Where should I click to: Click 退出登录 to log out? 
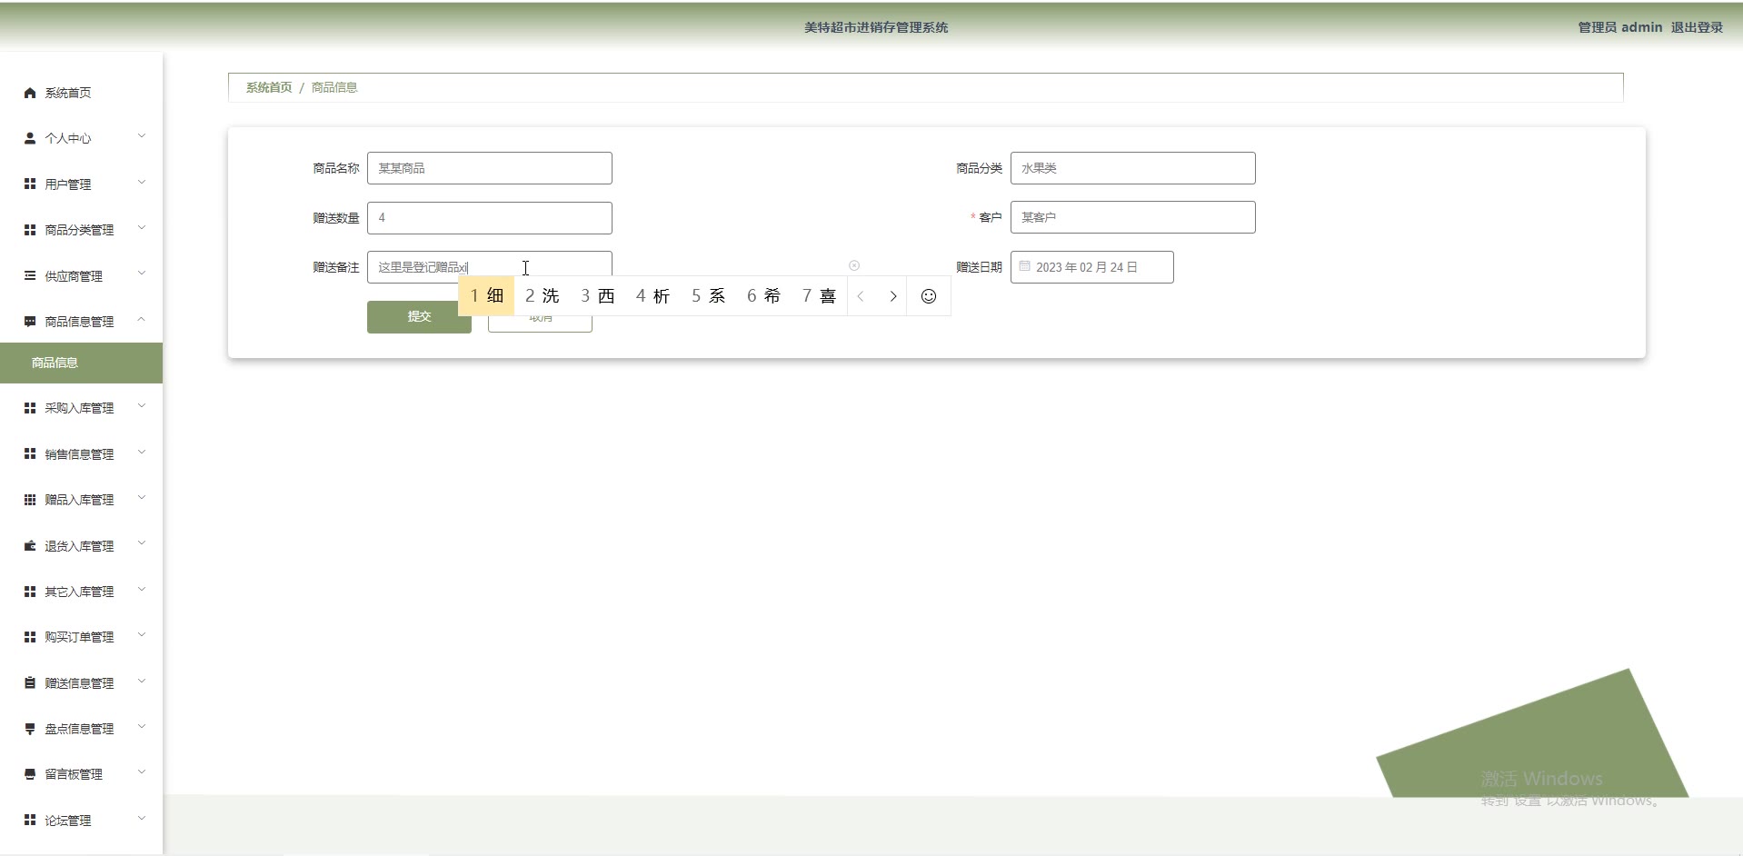1697,27
